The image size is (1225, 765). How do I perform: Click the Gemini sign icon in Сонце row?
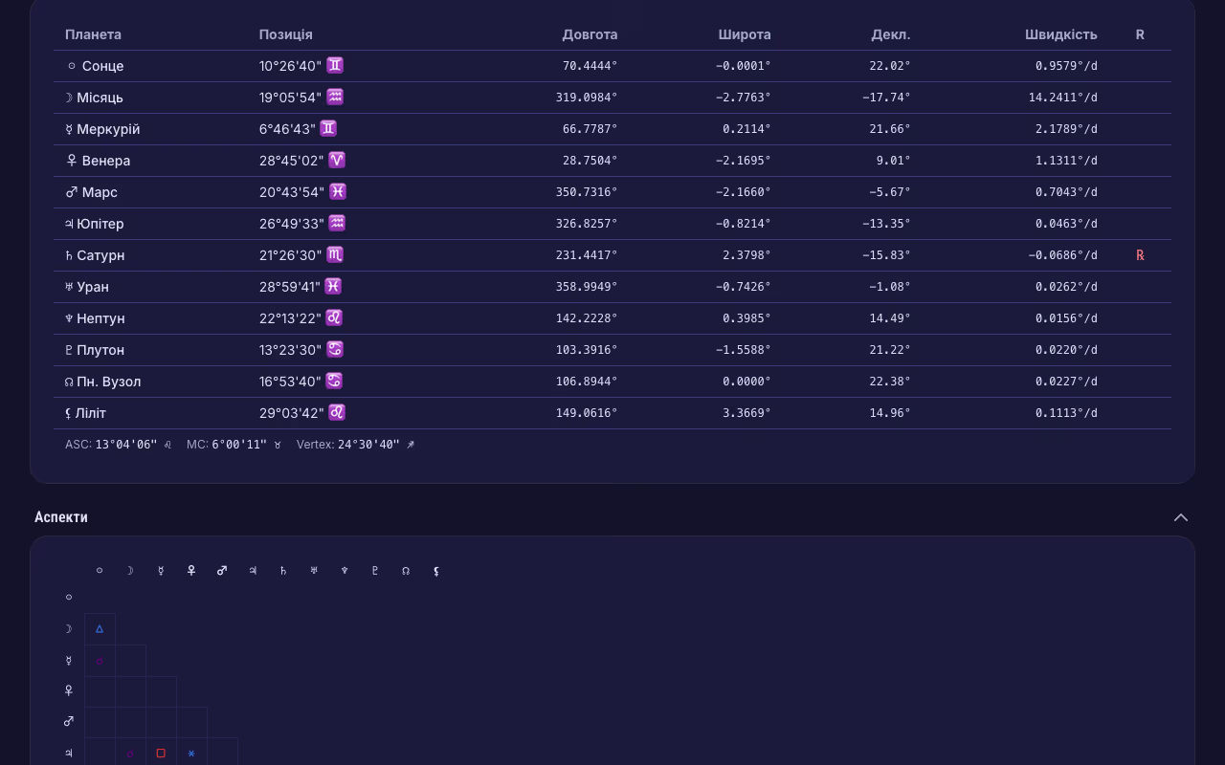click(335, 65)
